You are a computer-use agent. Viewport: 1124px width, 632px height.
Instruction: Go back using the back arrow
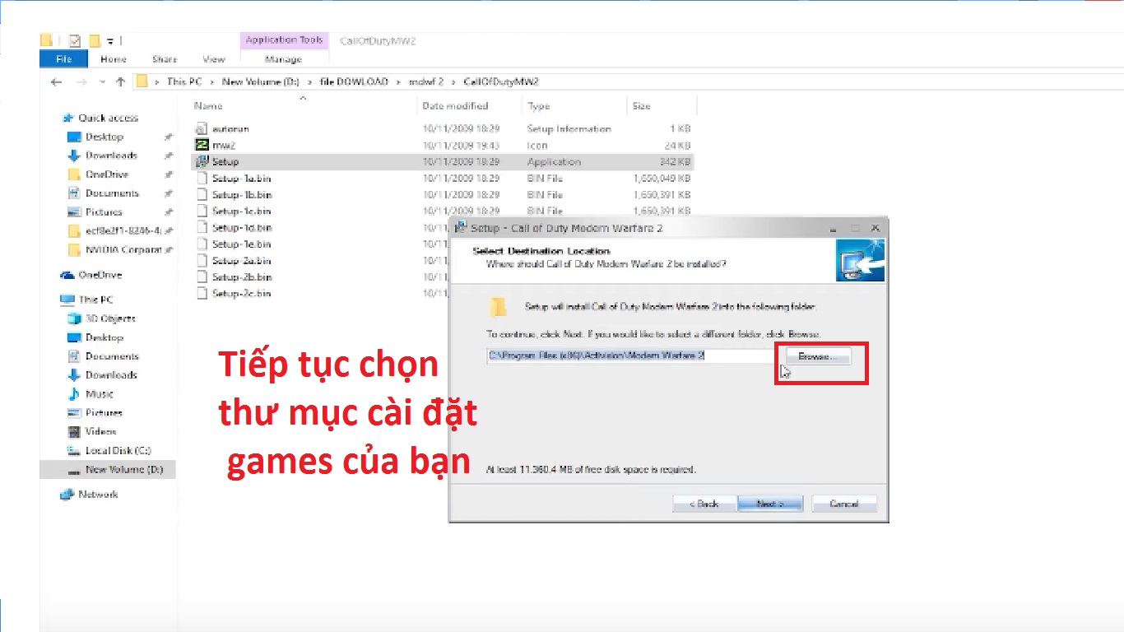(56, 81)
